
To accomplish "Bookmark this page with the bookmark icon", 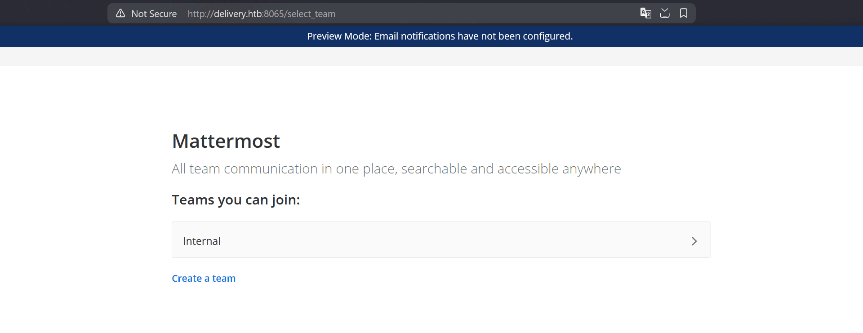I will click(x=684, y=13).
